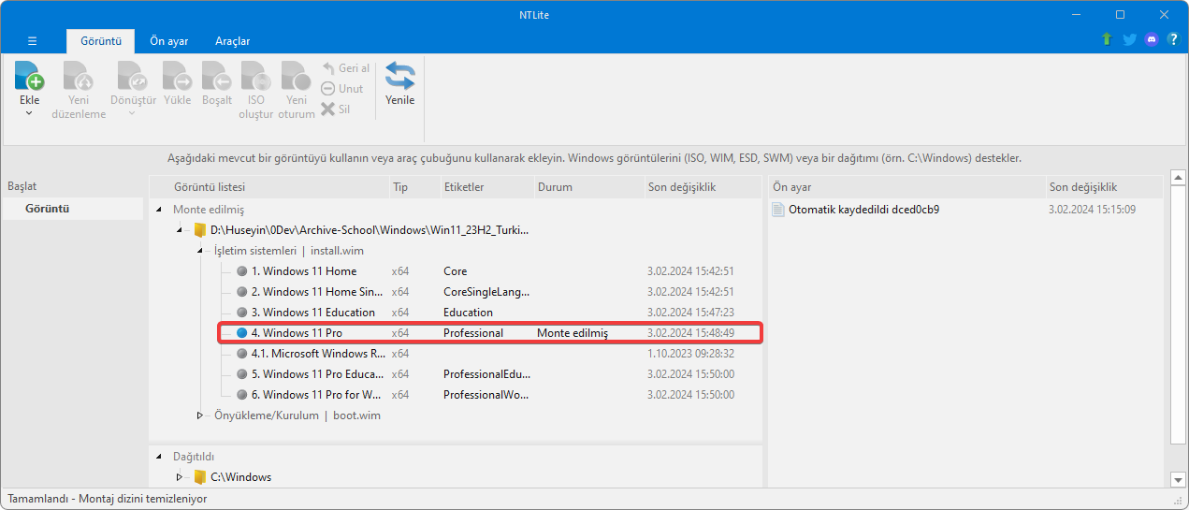
Task: Click the Ekle (add image) toolbar icon
Action: click(x=29, y=77)
